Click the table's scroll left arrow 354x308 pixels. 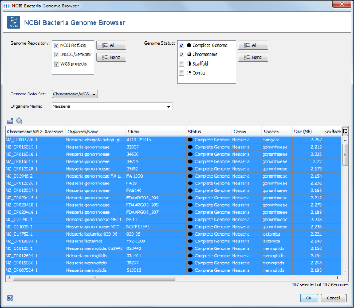click(9, 278)
